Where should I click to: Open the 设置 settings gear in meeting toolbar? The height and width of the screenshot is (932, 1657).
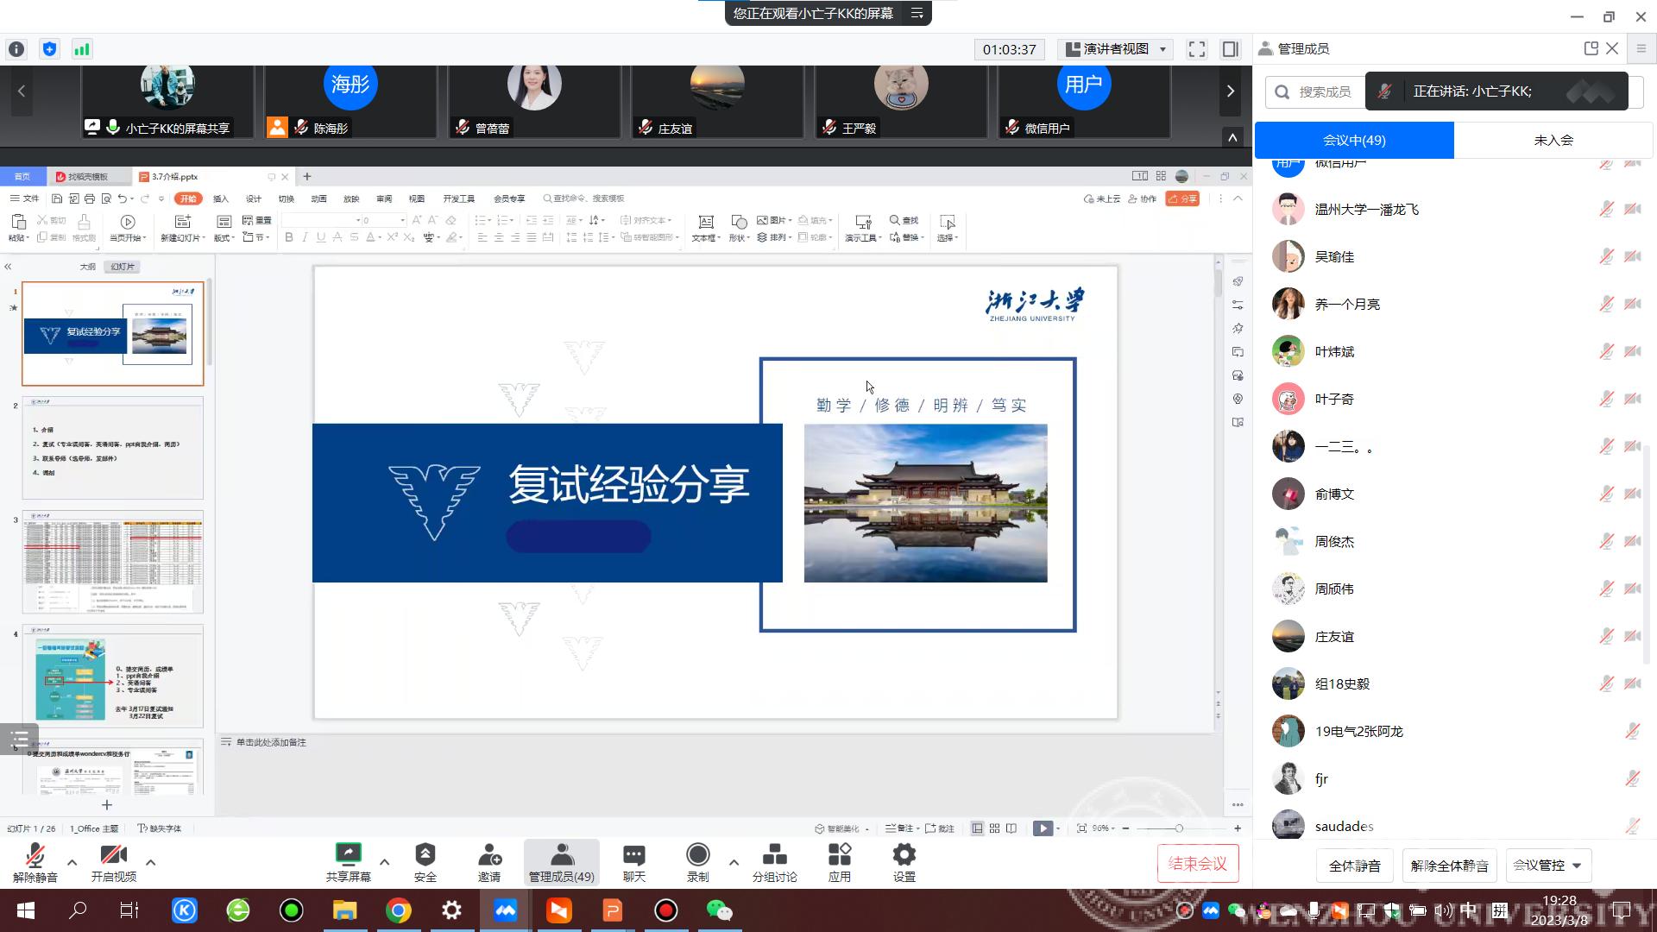click(x=904, y=855)
